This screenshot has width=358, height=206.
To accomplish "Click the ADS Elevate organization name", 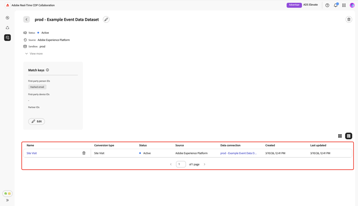I will tap(310, 5).
